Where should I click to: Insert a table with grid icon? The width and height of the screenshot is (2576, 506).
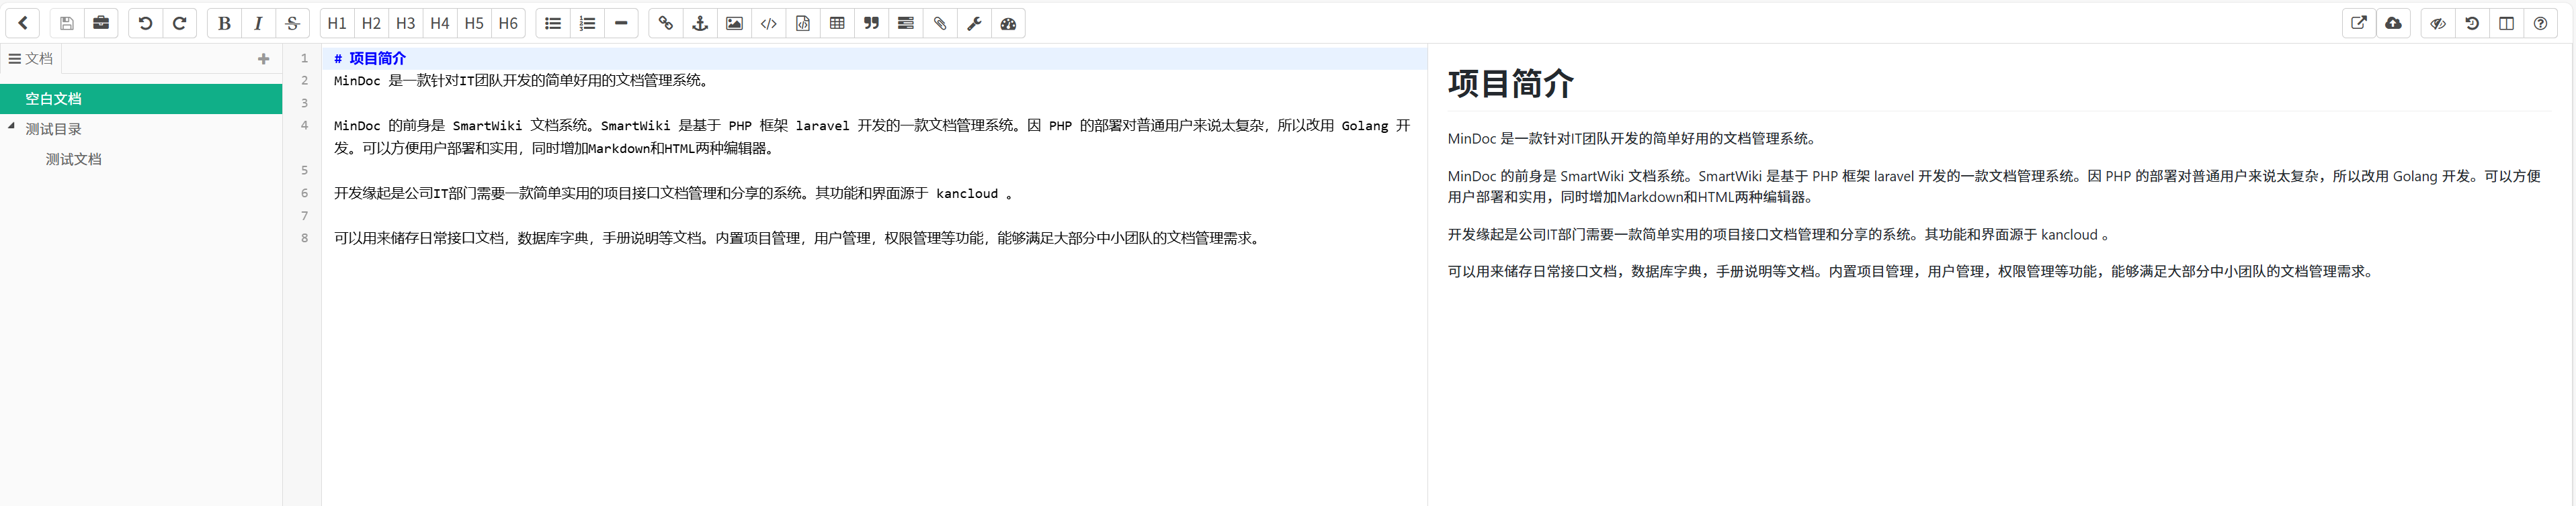[837, 23]
